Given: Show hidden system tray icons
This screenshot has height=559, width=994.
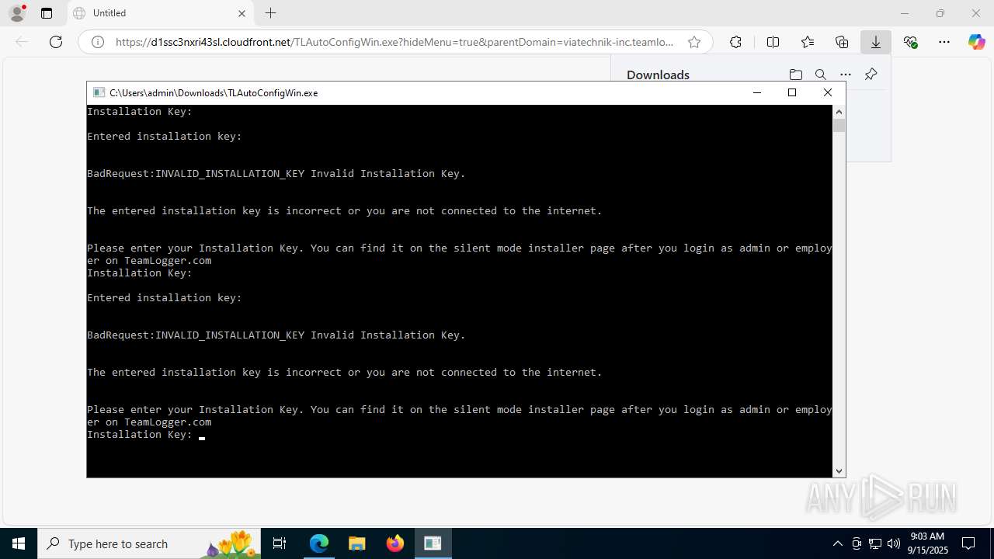Looking at the screenshot, I should tap(837, 543).
